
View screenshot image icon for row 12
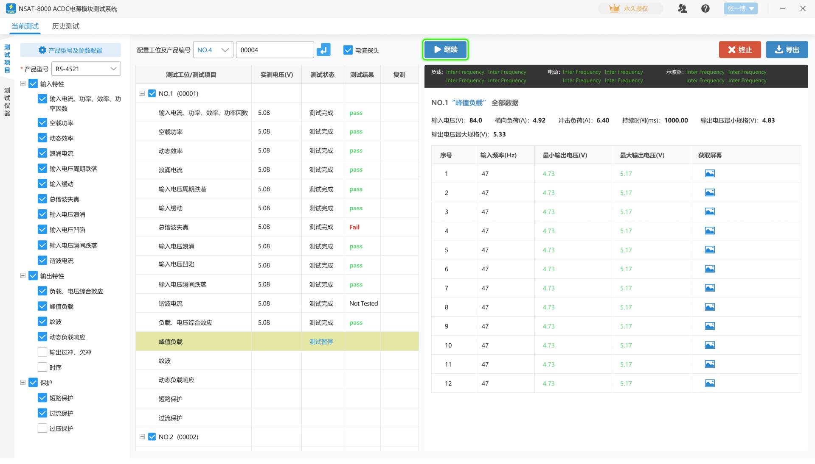coord(709,383)
